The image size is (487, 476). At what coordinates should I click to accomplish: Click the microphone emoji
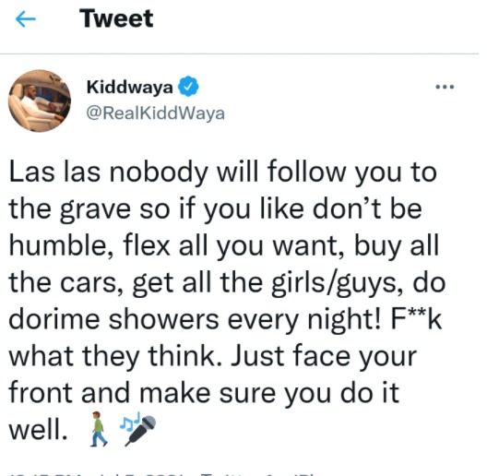140,431
